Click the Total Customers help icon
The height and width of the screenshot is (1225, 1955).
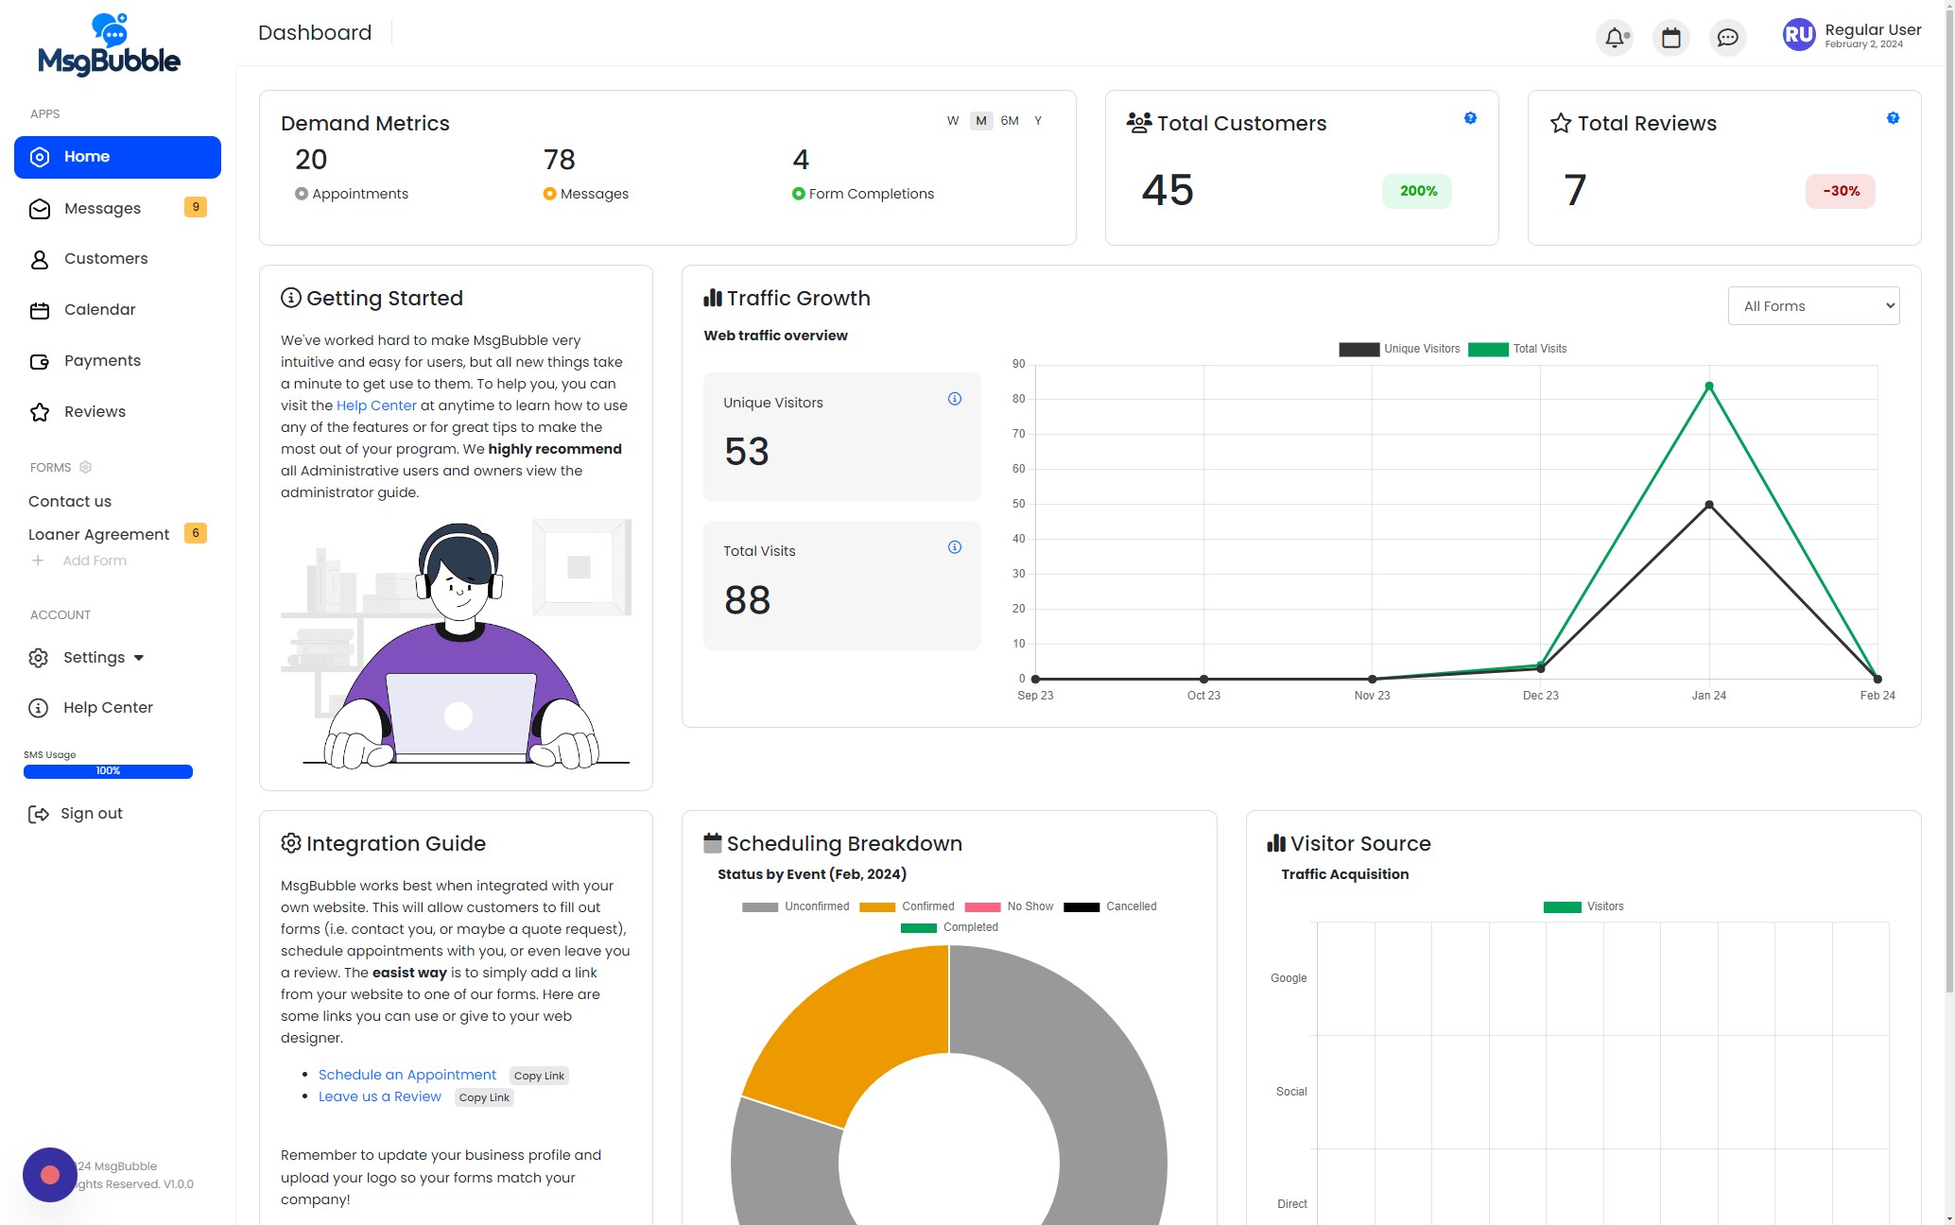[1470, 118]
